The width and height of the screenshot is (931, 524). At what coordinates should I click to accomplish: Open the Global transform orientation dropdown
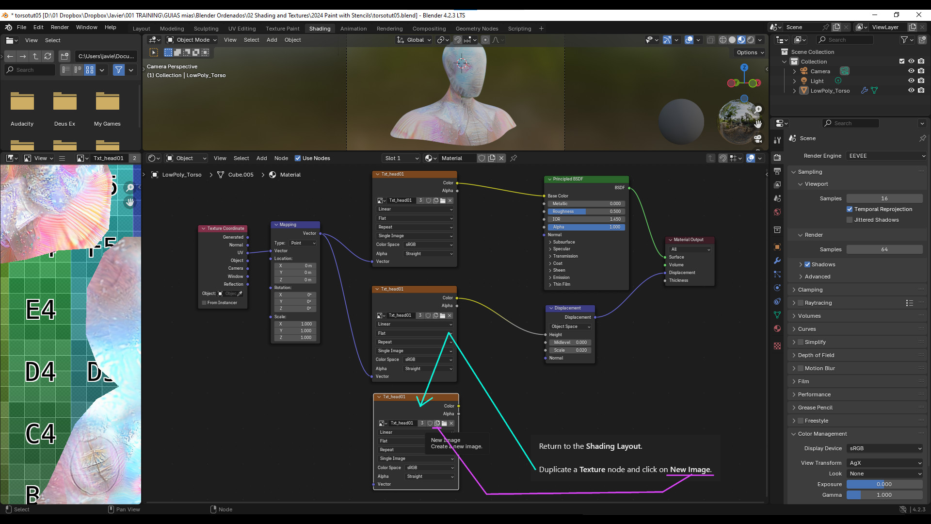414,40
